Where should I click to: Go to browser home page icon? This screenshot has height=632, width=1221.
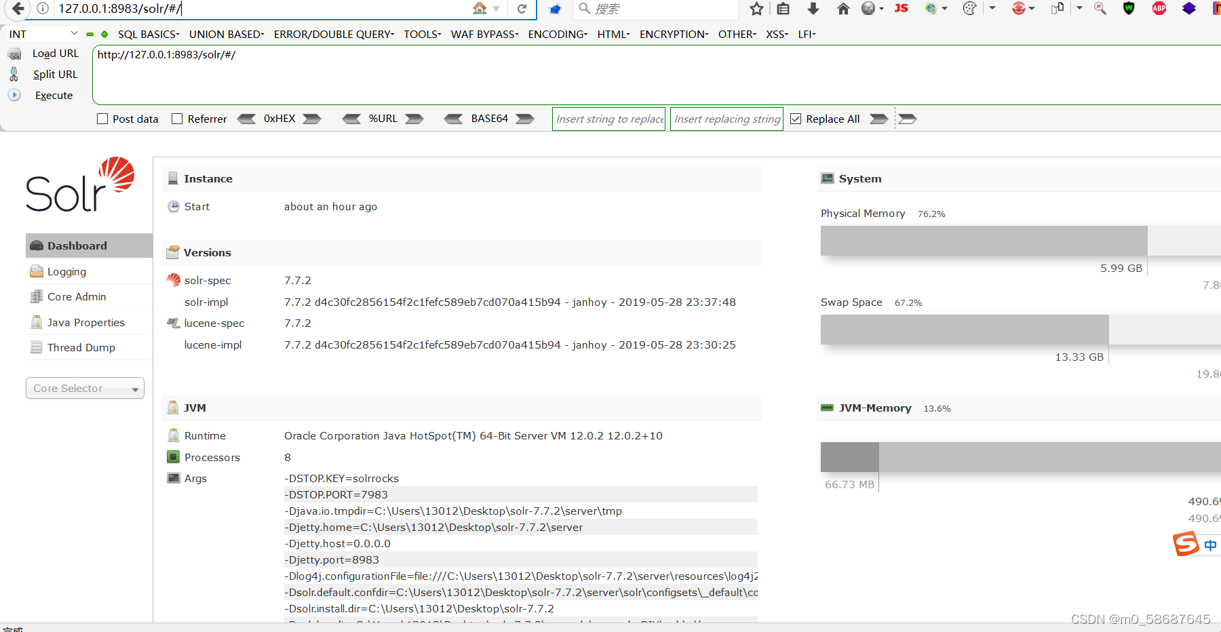tap(843, 8)
